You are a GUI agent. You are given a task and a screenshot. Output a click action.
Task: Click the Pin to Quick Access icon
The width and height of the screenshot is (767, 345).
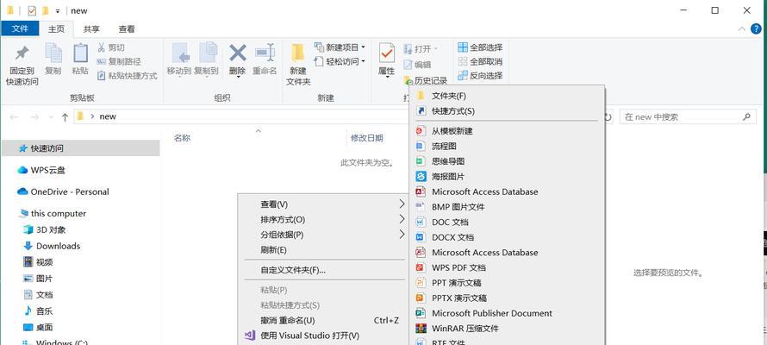click(22, 53)
